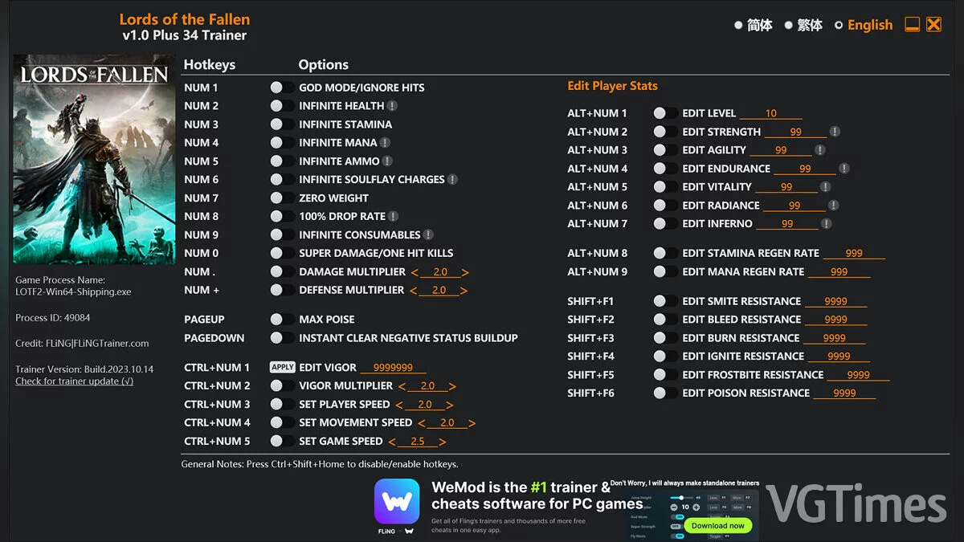Click the Edit Vigor value field
This screenshot has width=964, height=542.
pyautogui.click(x=394, y=368)
